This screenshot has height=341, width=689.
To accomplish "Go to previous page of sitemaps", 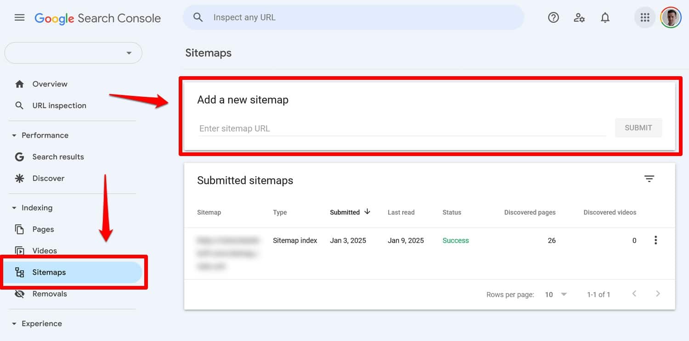I will [x=634, y=294].
